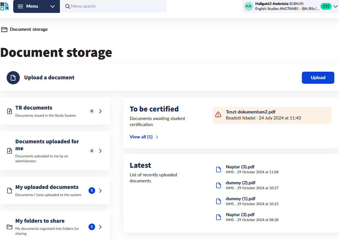Image resolution: width=339 pixels, height=240 pixels.
Task: Click the red warning triangle icon
Action: click(218, 115)
